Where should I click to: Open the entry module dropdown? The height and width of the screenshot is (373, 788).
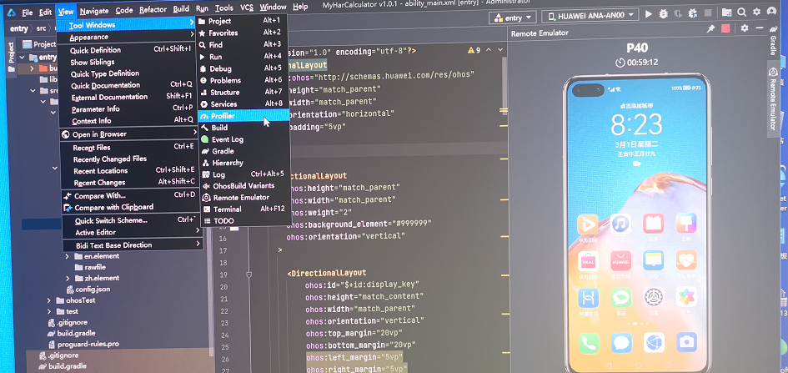tap(513, 18)
